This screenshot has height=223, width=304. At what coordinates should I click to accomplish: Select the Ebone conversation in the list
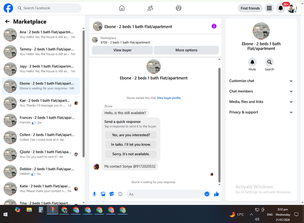click(x=41, y=86)
